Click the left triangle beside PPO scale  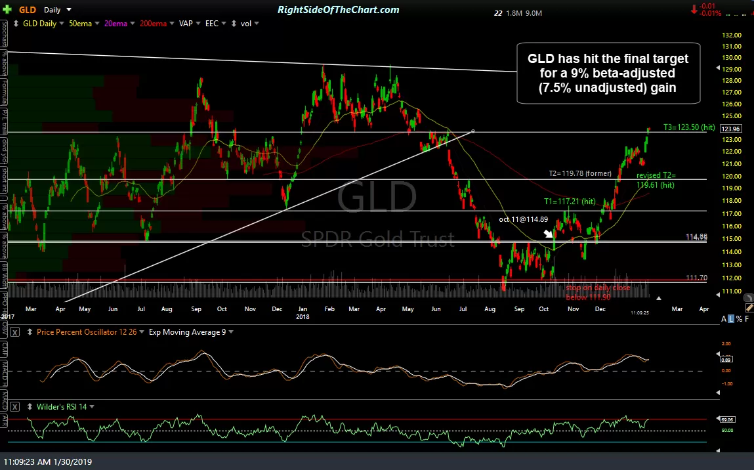tap(718, 354)
